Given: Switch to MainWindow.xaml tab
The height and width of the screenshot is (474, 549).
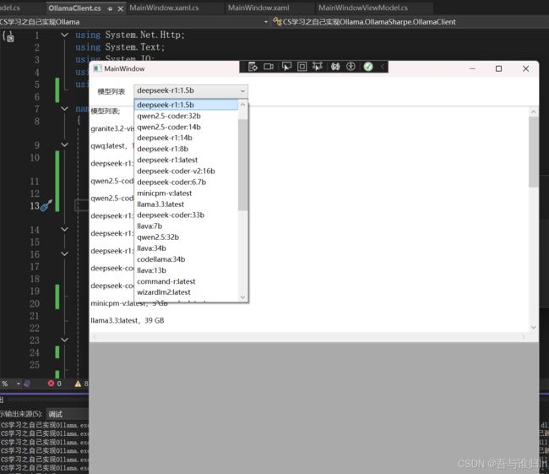Looking at the screenshot, I should 258,8.
